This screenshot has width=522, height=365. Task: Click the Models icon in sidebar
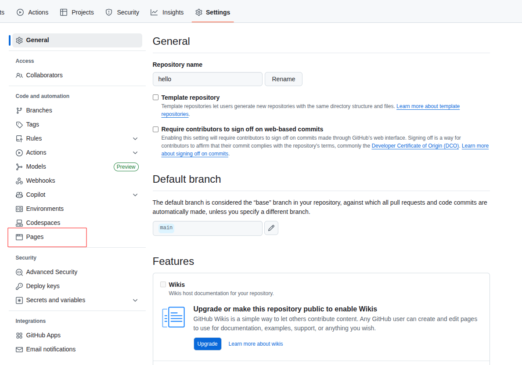tap(19, 167)
